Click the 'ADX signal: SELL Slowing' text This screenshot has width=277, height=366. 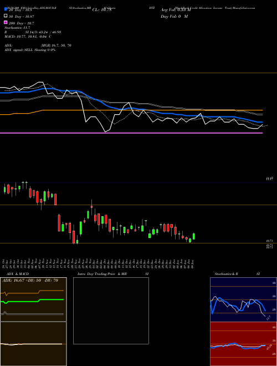[x=25, y=50]
